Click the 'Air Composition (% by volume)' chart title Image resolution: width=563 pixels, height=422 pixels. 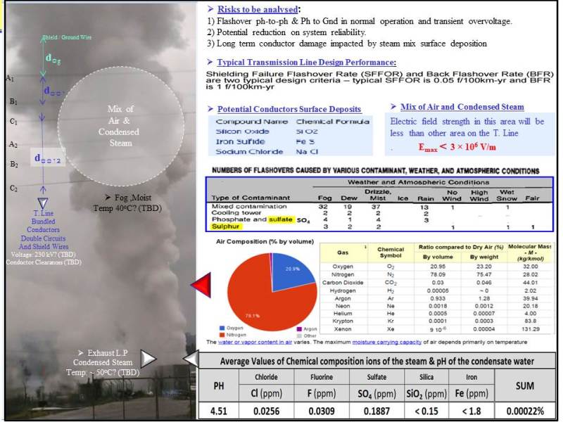[265, 241]
